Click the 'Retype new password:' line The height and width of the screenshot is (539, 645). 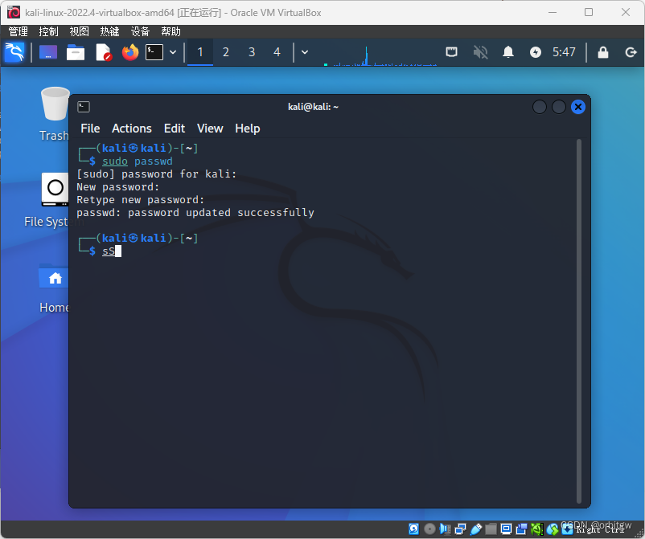pyautogui.click(x=140, y=200)
